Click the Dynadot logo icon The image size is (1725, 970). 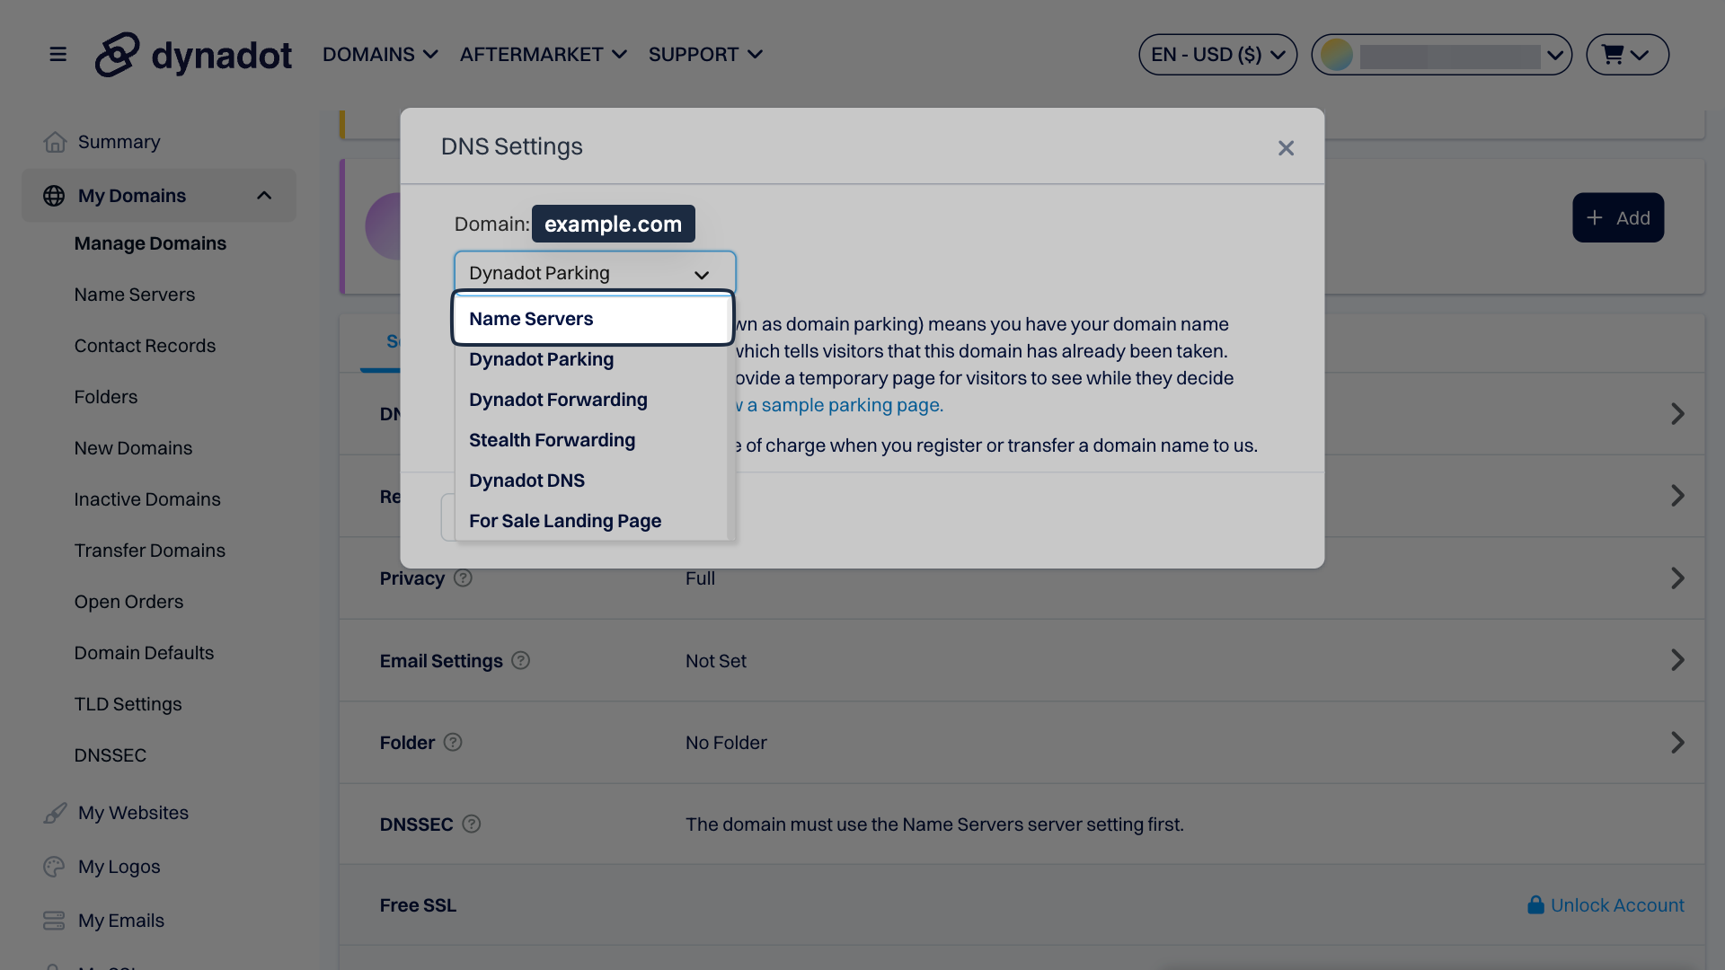(116, 53)
